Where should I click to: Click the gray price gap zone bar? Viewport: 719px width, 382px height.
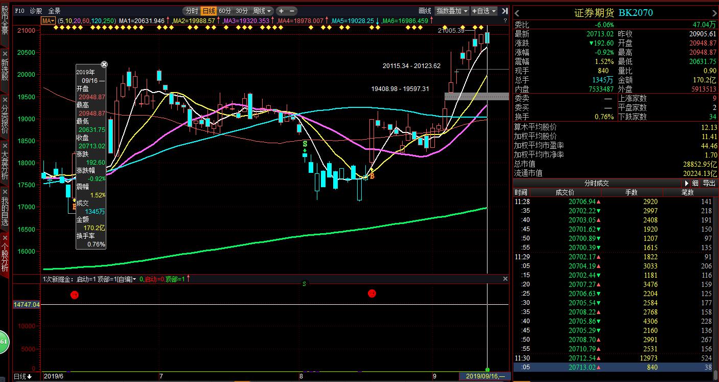(x=477, y=96)
